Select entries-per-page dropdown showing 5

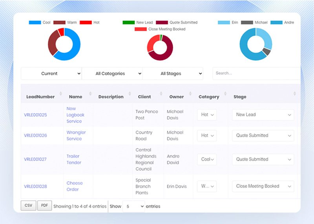click(133, 206)
